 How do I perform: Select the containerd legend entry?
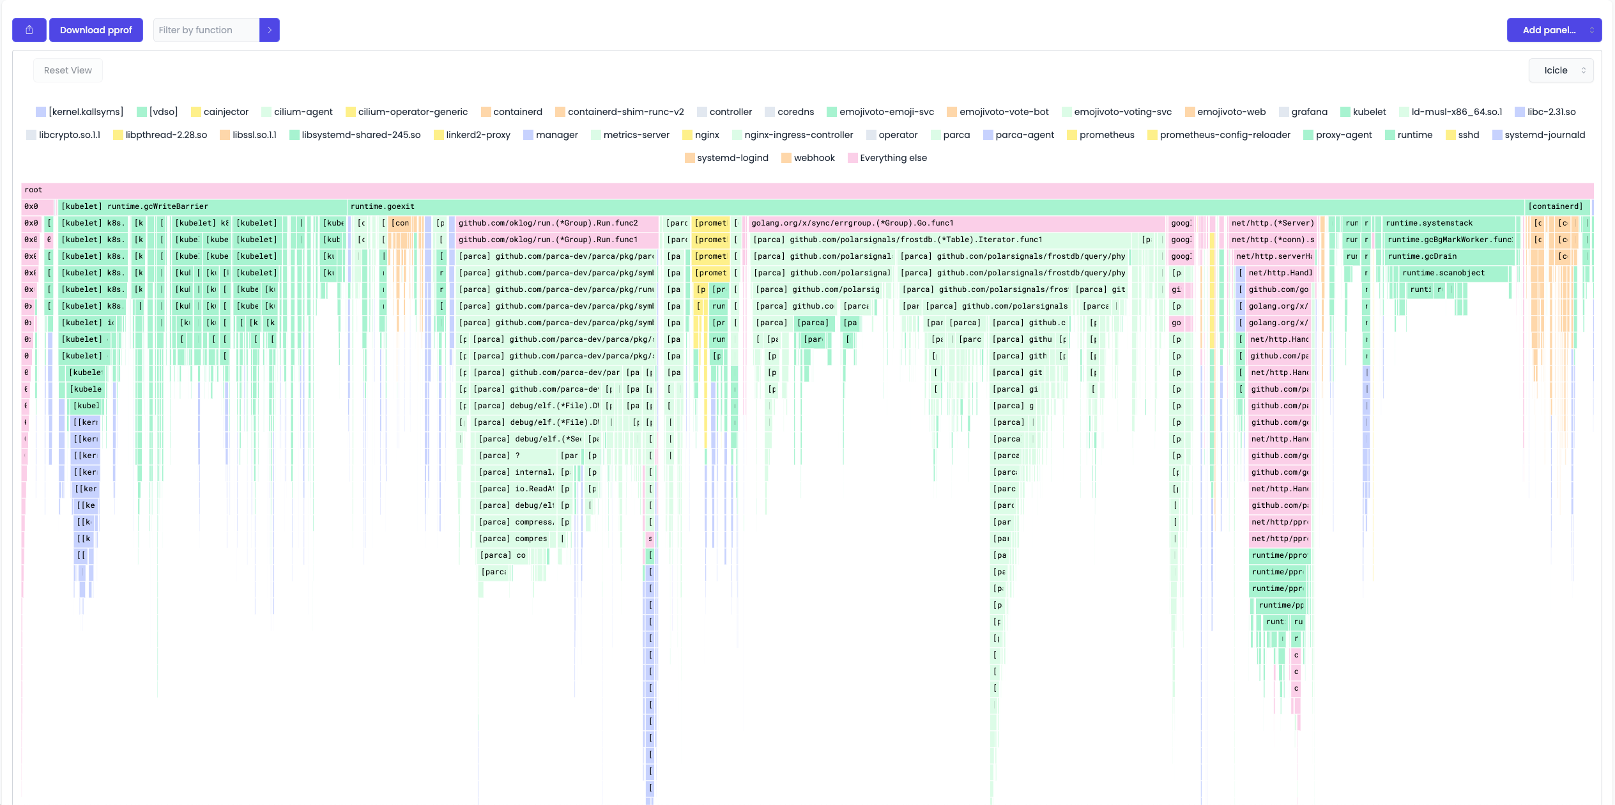pyautogui.click(x=511, y=112)
